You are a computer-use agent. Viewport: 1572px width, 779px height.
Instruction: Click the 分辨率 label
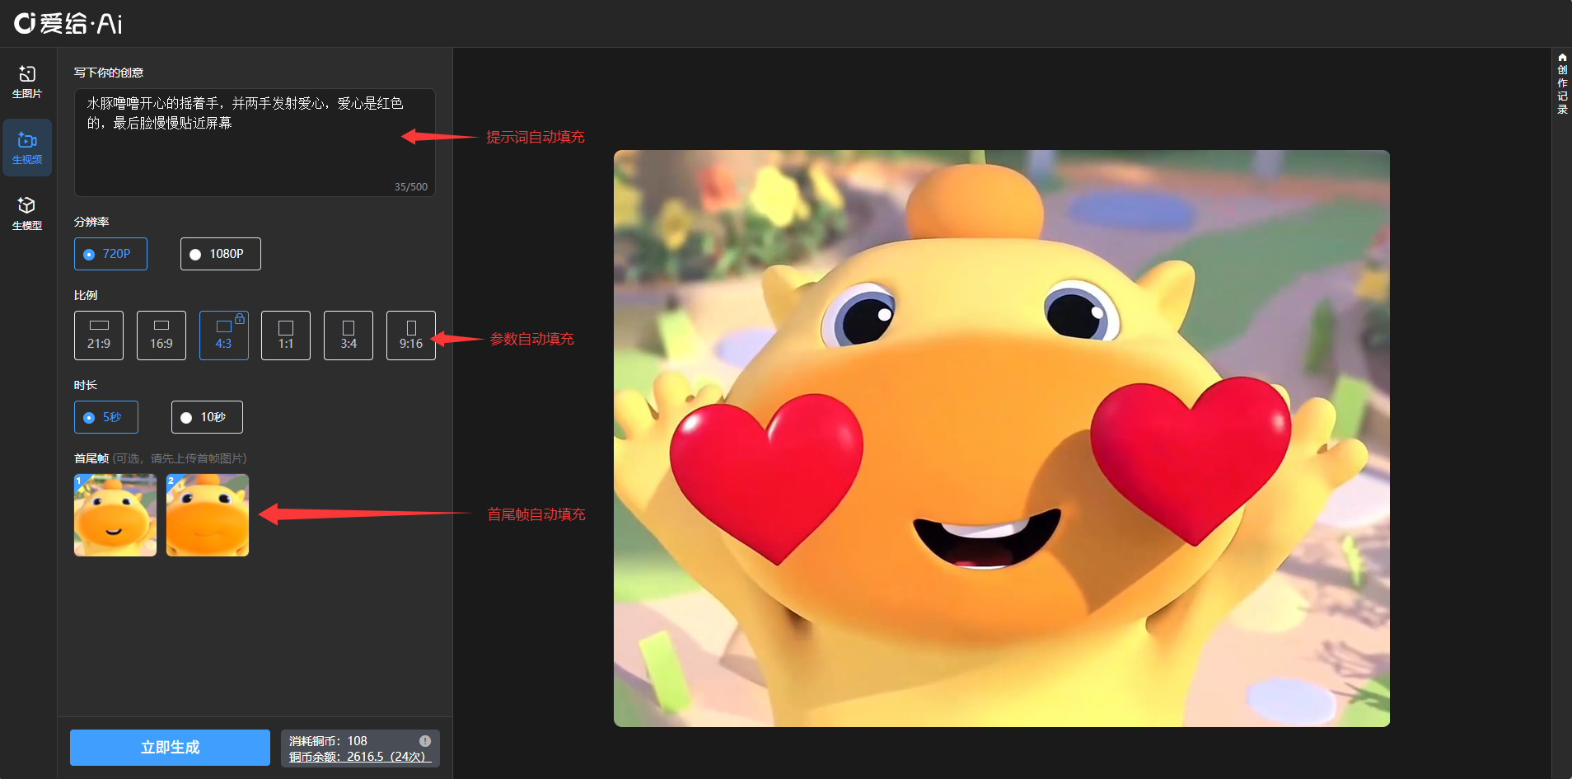[91, 222]
